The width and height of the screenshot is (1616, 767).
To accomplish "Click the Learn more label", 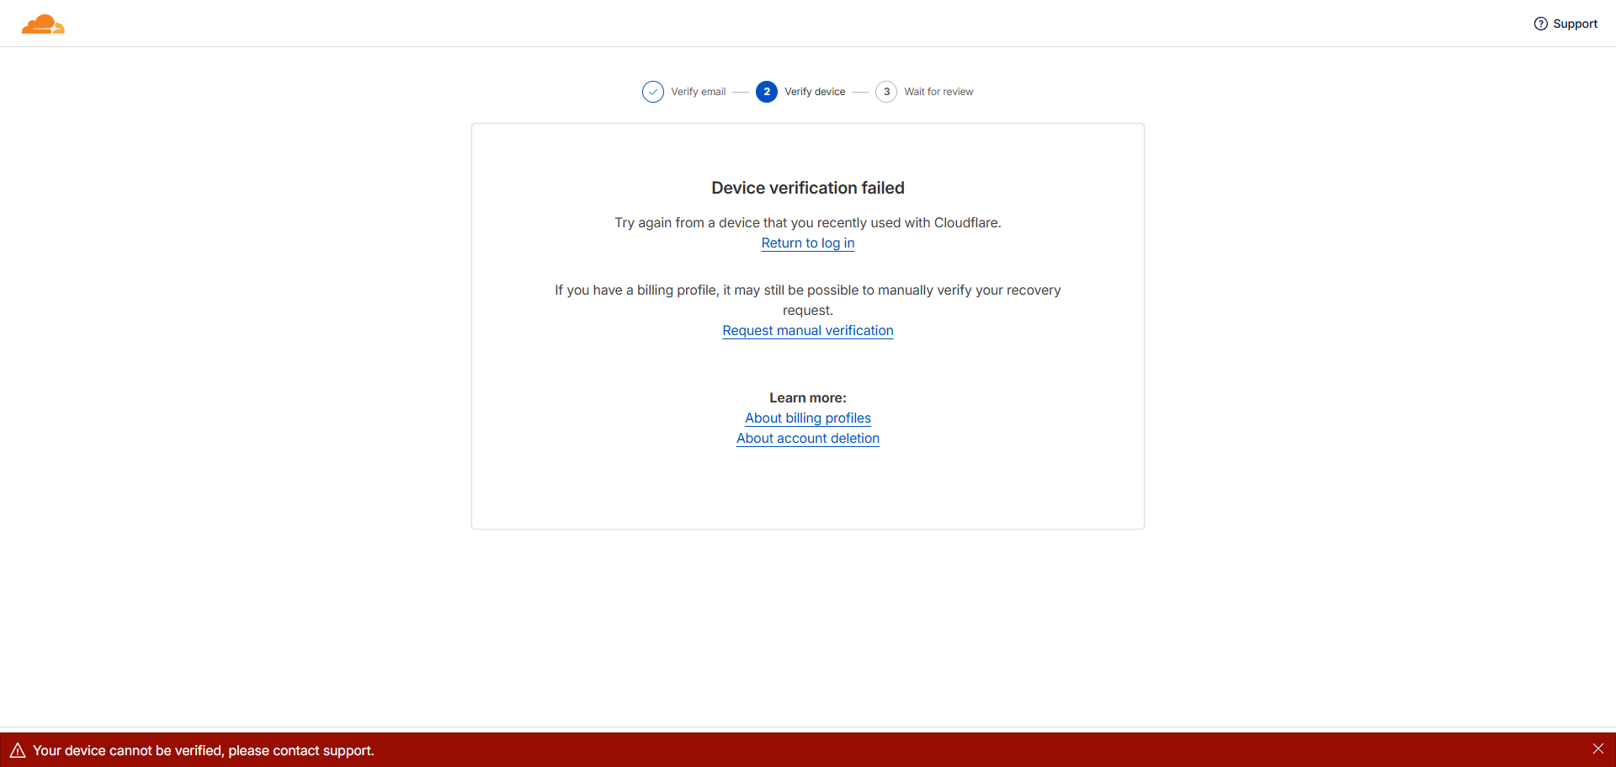I will (x=807, y=397).
